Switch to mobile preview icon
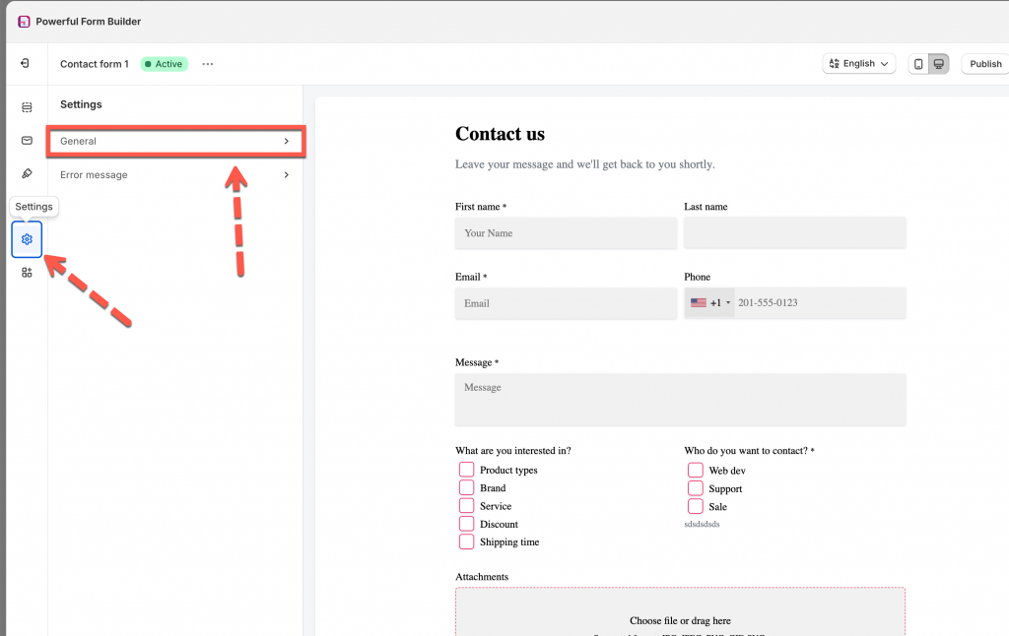Viewport: 1009px width, 636px height. tap(918, 64)
